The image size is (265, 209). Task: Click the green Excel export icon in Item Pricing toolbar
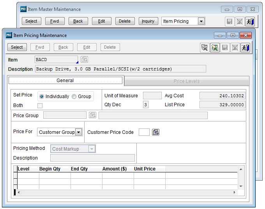pyautogui.click(x=215, y=47)
